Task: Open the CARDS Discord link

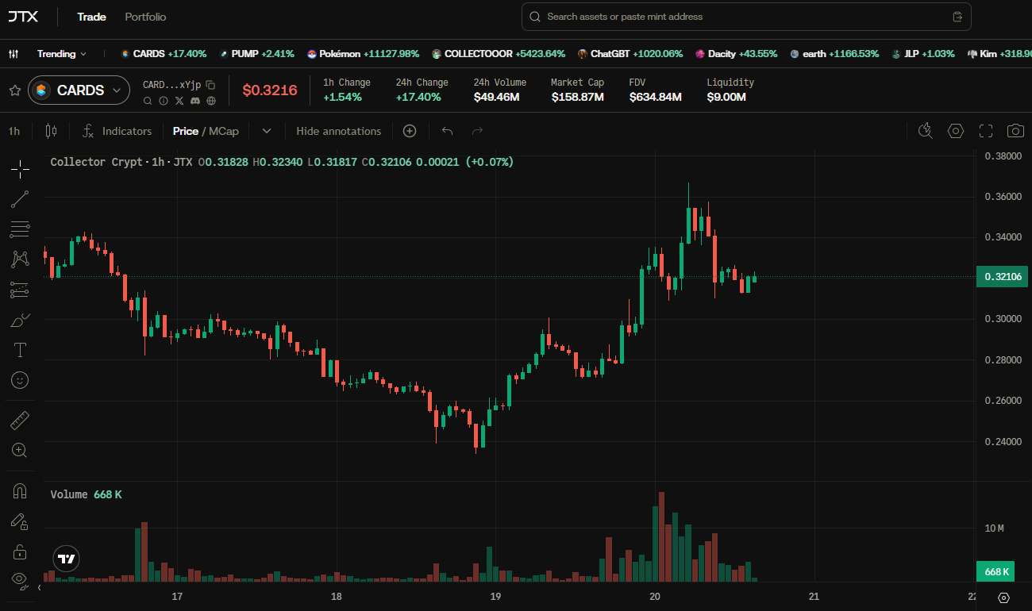Action: coord(194,101)
